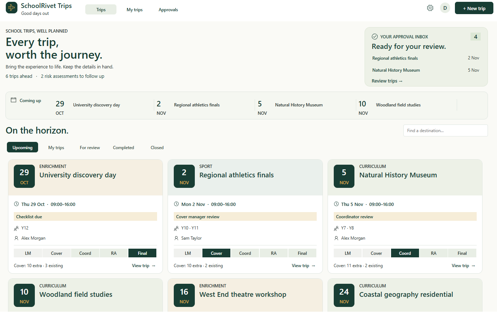This screenshot has width=497, height=312.
Task: Click the Coming up calendar icon
Action: (x=14, y=100)
